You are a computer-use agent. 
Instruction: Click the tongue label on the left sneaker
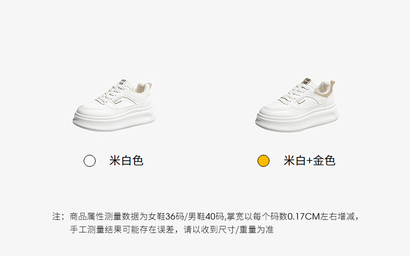click(123, 82)
